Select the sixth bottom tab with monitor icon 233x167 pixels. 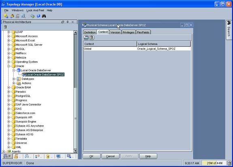tap(60, 156)
